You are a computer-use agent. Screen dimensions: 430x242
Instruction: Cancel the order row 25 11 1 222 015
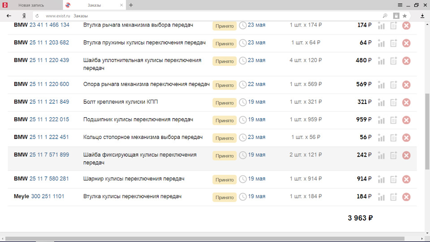click(x=406, y=120)
